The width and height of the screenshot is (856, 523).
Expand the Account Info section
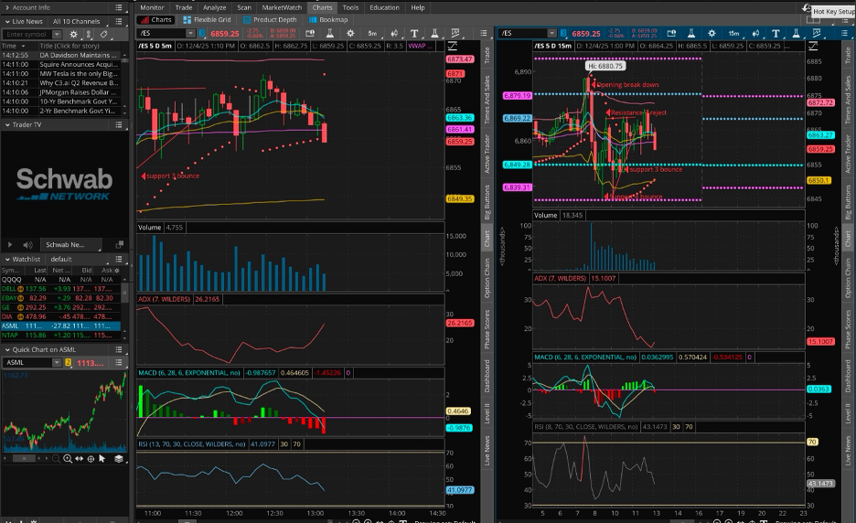coord(7,7)
